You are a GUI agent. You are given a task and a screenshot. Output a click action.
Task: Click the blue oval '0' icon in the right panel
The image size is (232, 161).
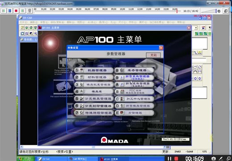pyautogui.click(x=200, y=78)
